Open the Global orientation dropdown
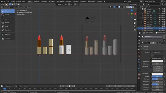This screenshot has height=93, width=166. pos(59,4)
